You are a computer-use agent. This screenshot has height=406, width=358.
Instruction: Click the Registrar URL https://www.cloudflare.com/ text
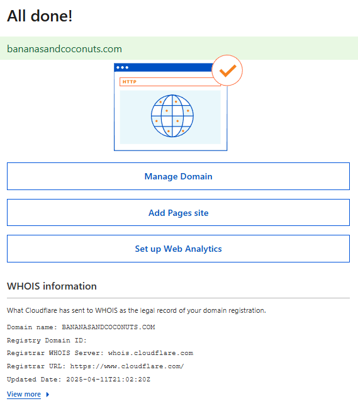(96, 366)
